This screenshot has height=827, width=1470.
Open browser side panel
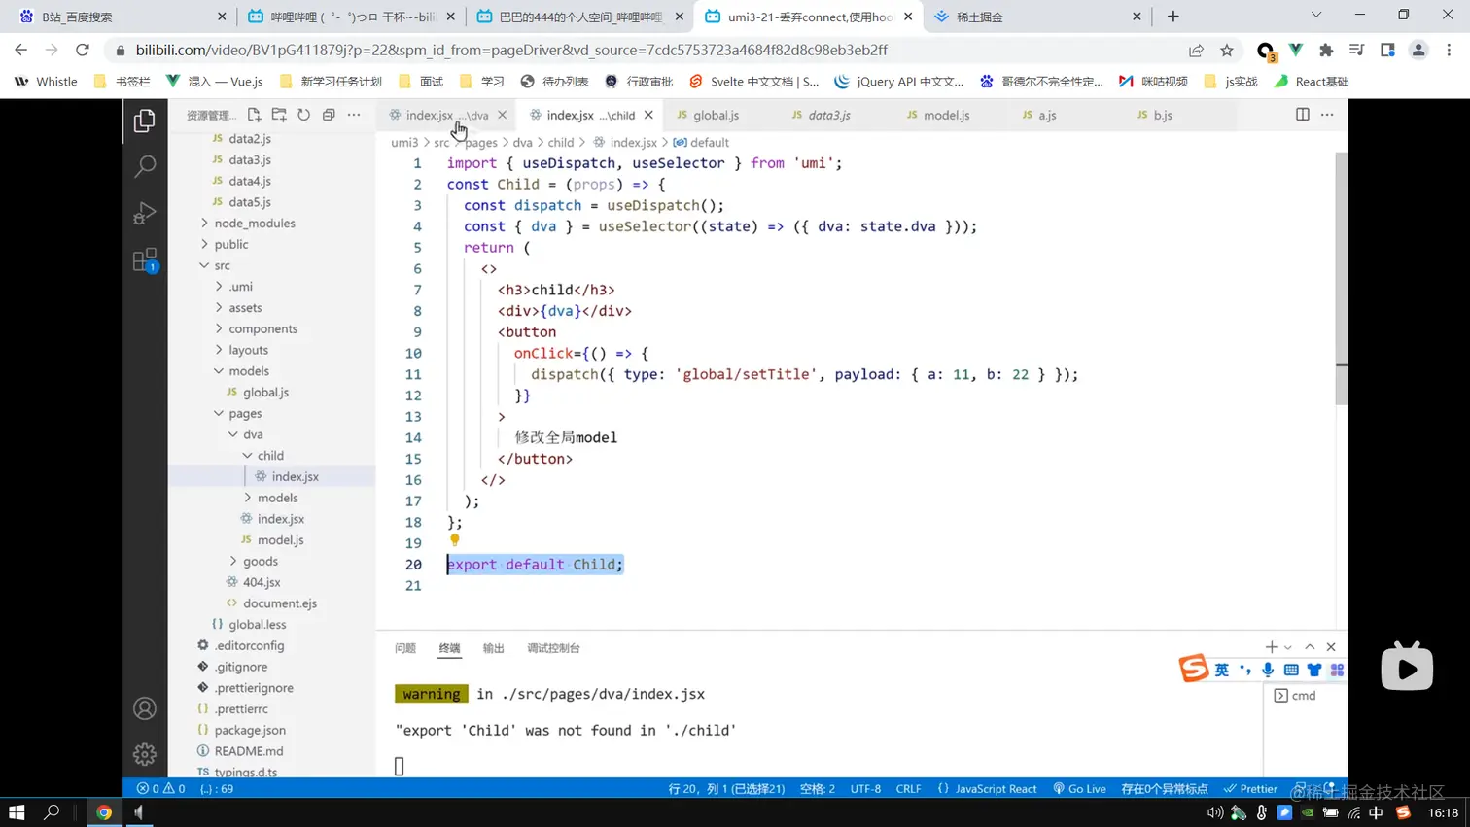(x=1387, y=51)
